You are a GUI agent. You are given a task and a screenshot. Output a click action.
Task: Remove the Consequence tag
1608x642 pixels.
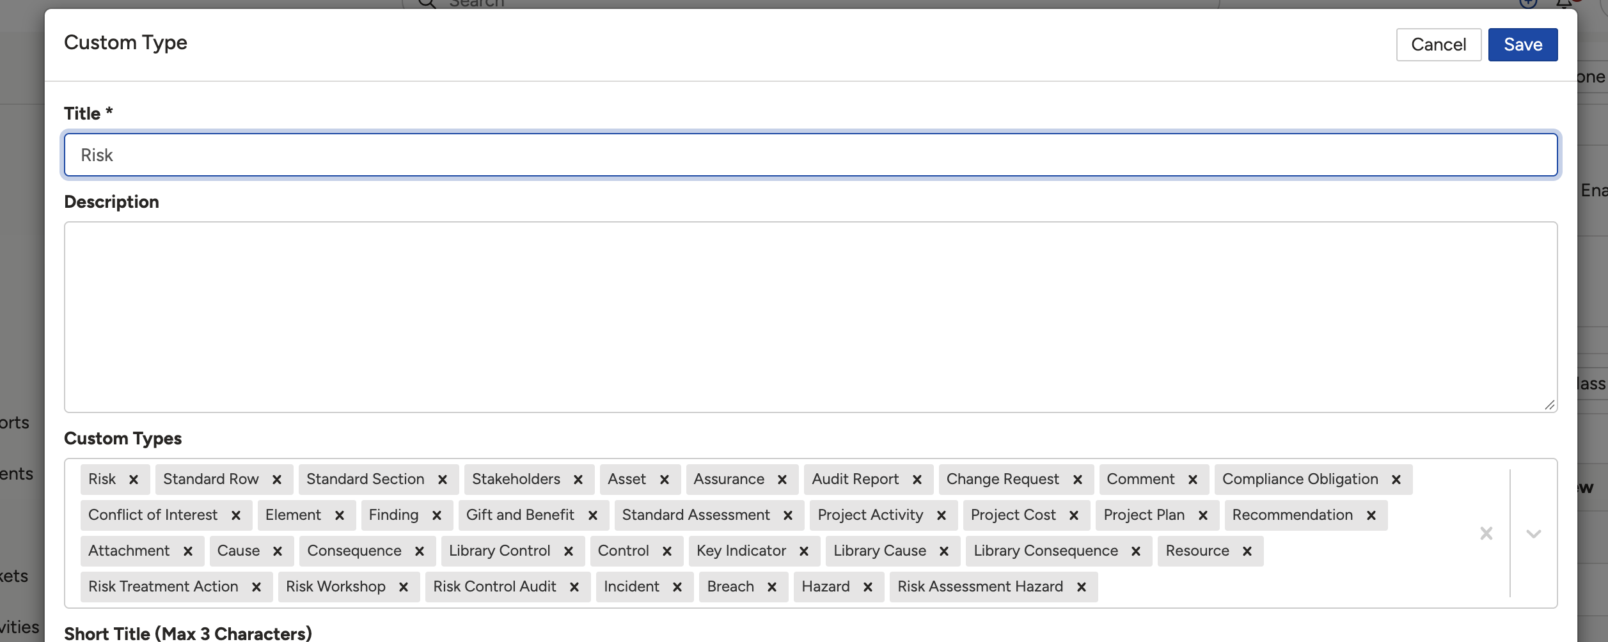point(420,551)
